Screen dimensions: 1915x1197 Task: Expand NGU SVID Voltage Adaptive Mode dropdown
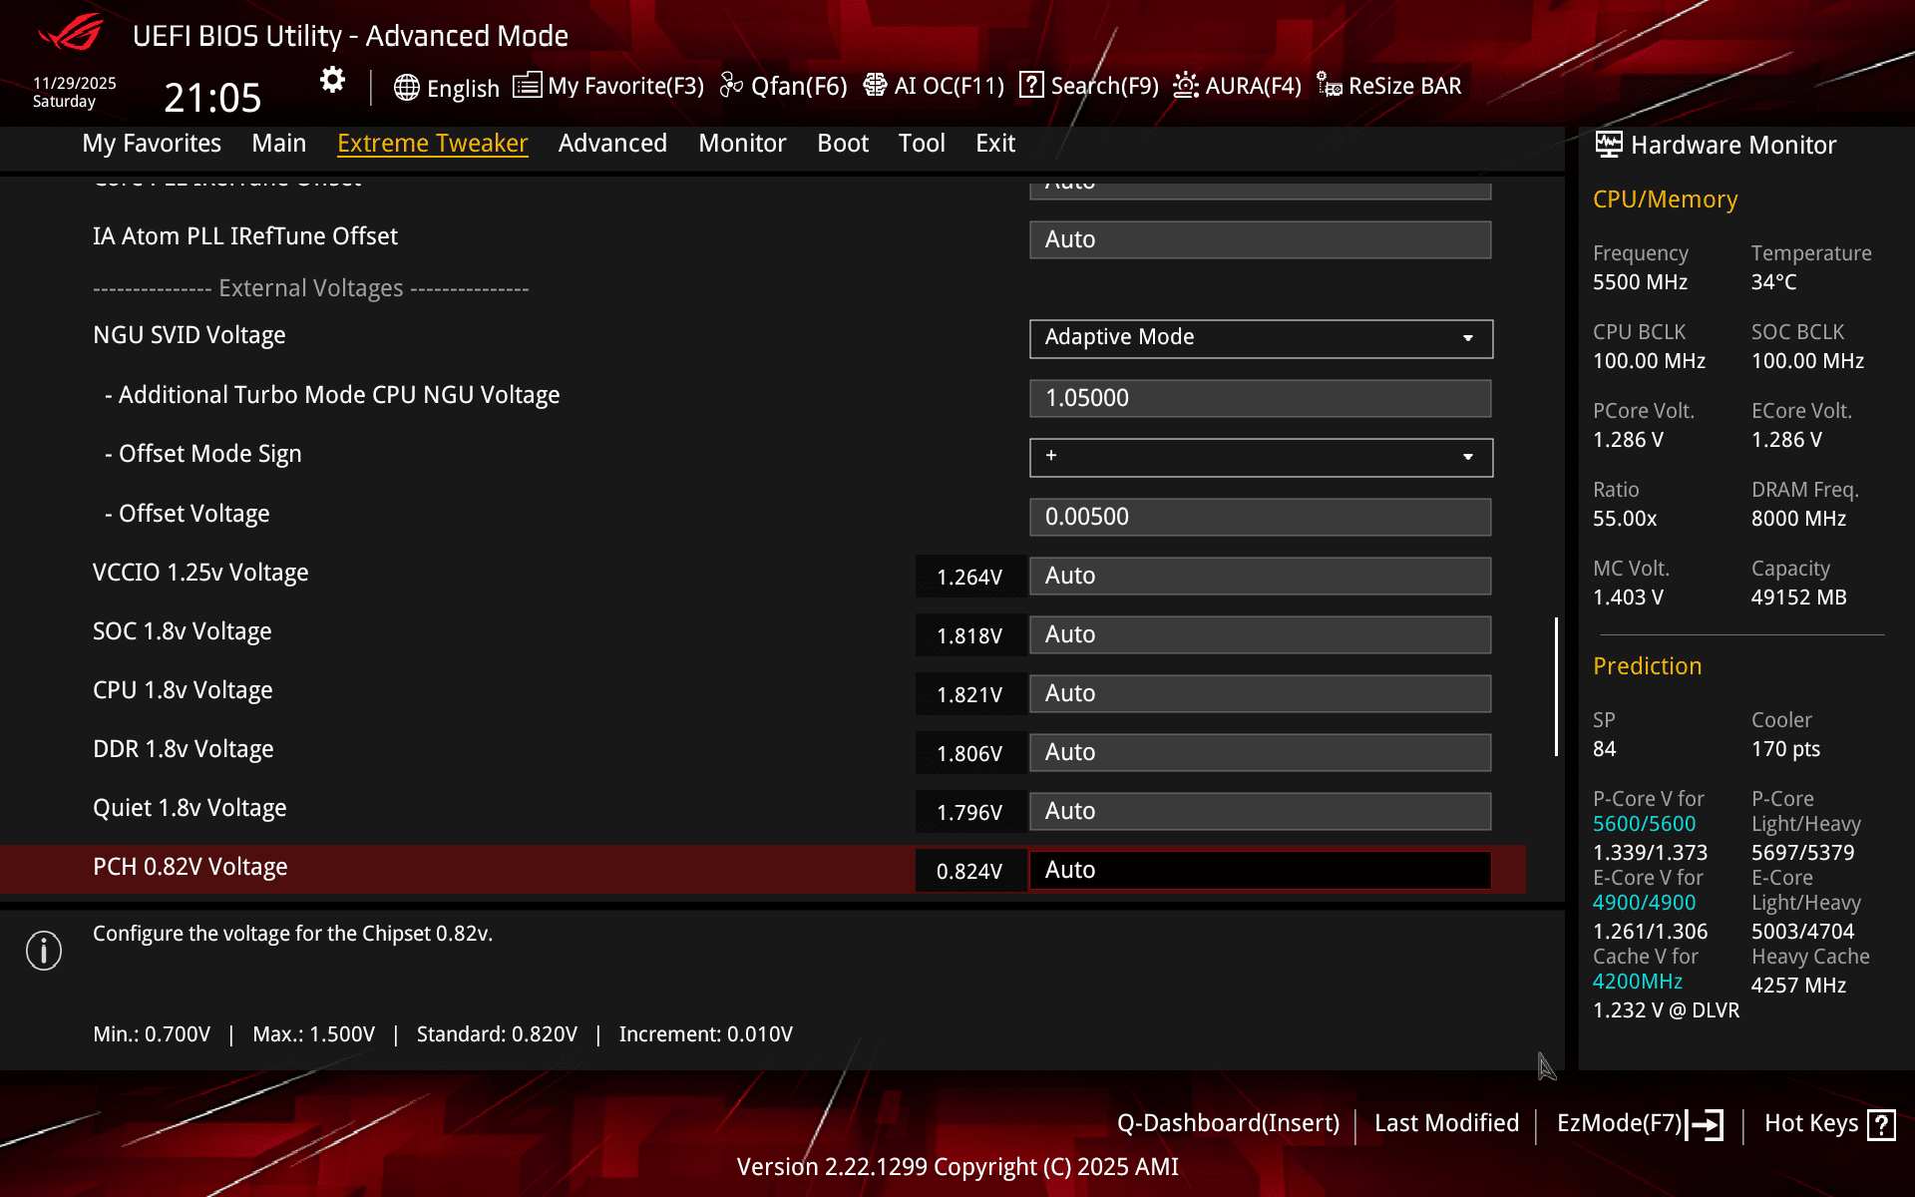pos(1260,338)
